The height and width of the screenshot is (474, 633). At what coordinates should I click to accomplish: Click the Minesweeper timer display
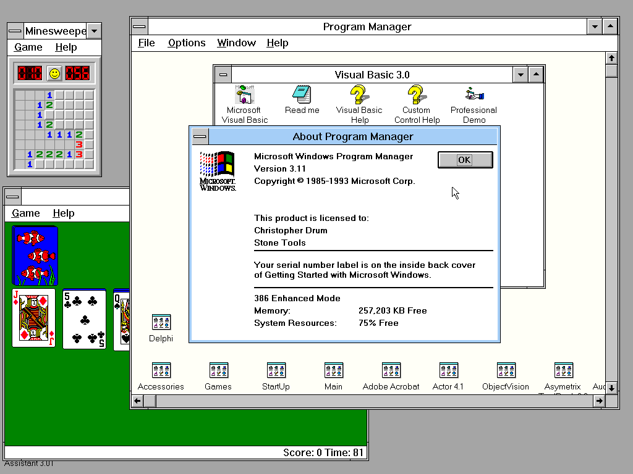[77, 73]
